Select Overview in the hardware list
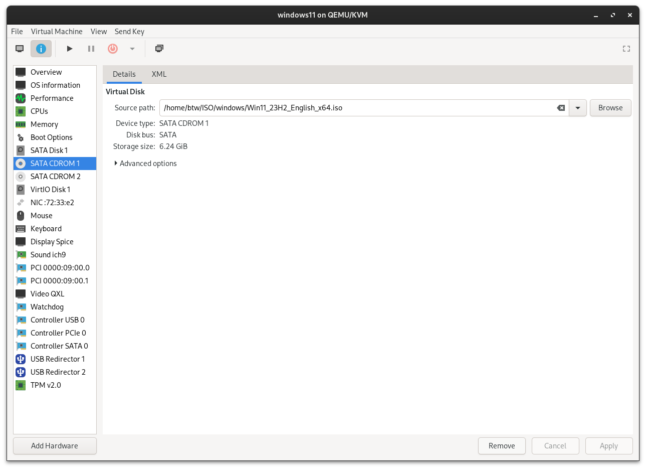The image size is (646, 469). tap(55, 72)
